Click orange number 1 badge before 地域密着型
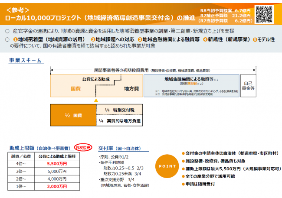Image resolution: width=282 pixels, height=198 pixels. [16, 39]
